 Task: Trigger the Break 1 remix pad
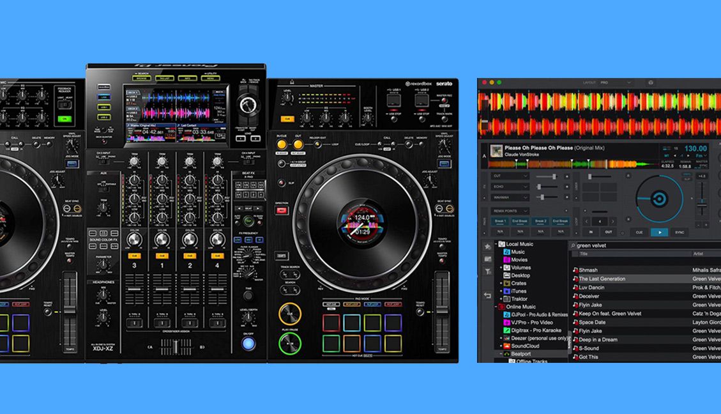point(500,221)
